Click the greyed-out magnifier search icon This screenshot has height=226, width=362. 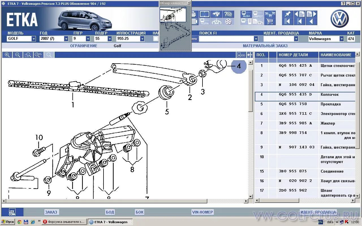point(49,55)
